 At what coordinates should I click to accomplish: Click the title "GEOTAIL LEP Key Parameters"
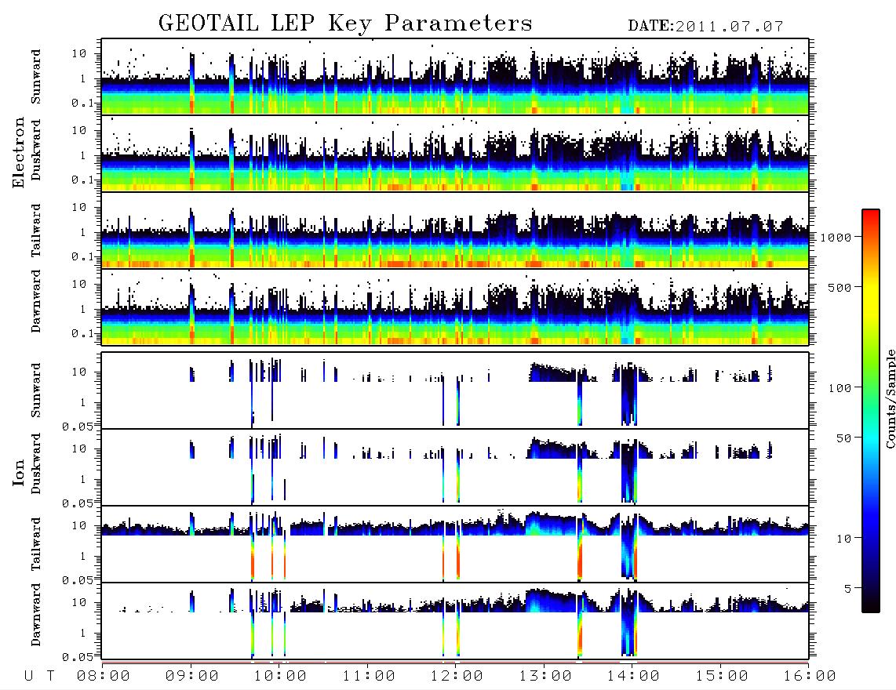[345, 24]
